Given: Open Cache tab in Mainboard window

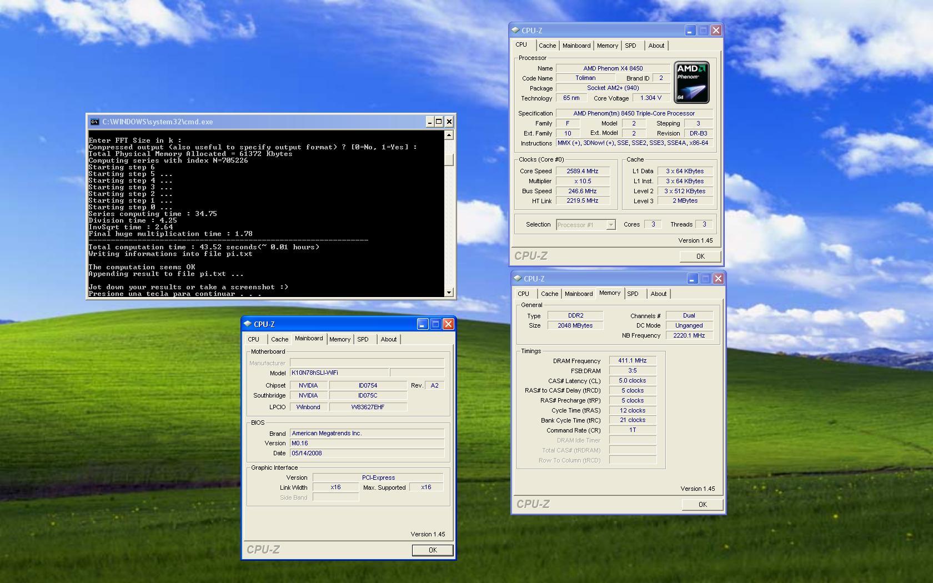Looking at the screenshot, I should pyautogui.click(x=279, y=339).
